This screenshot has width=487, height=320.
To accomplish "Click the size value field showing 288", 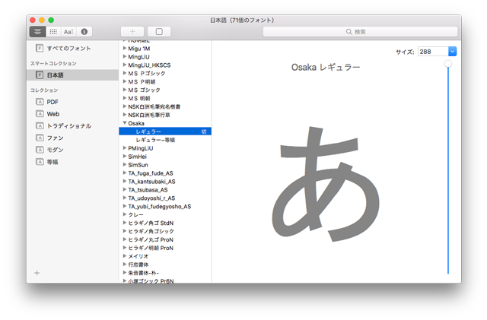I will pos(433,52).
